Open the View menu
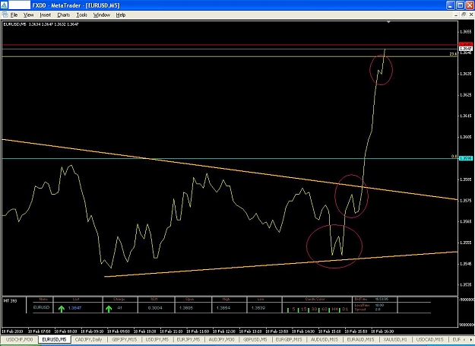The height and width of the screenshot is (346, 475). point(28,15)
